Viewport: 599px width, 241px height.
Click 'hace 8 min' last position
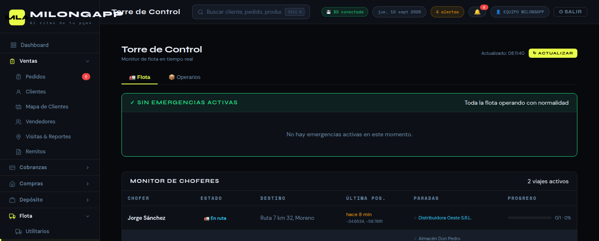click(x=359, y=214)
